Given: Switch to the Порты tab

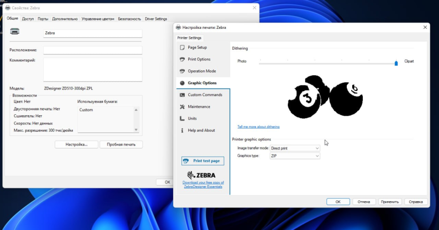Looking at the screenshot, I should [x=43, y=19].
